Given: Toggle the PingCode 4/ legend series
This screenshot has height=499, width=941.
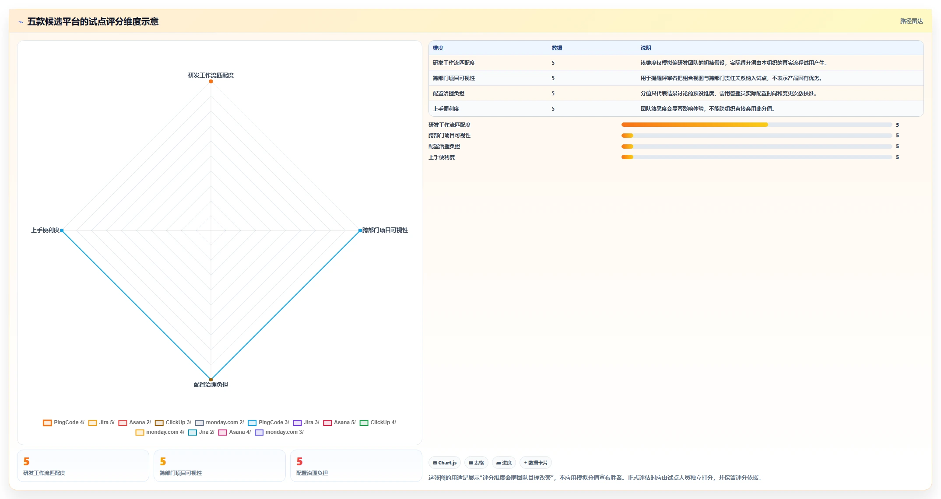Looking at the screenshot, I should pyautogui.click(x=63, y=422).
